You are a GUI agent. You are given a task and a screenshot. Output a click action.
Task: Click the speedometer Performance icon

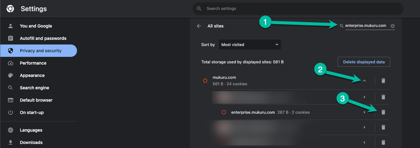point(11,63)
